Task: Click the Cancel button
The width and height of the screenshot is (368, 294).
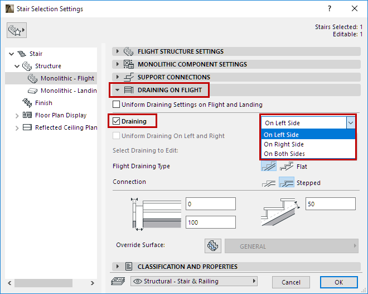Action: tap(291, 282)
